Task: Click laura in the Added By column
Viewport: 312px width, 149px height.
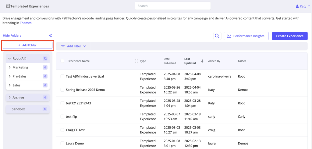Action: pyautogui.click(x=212, y=143)
